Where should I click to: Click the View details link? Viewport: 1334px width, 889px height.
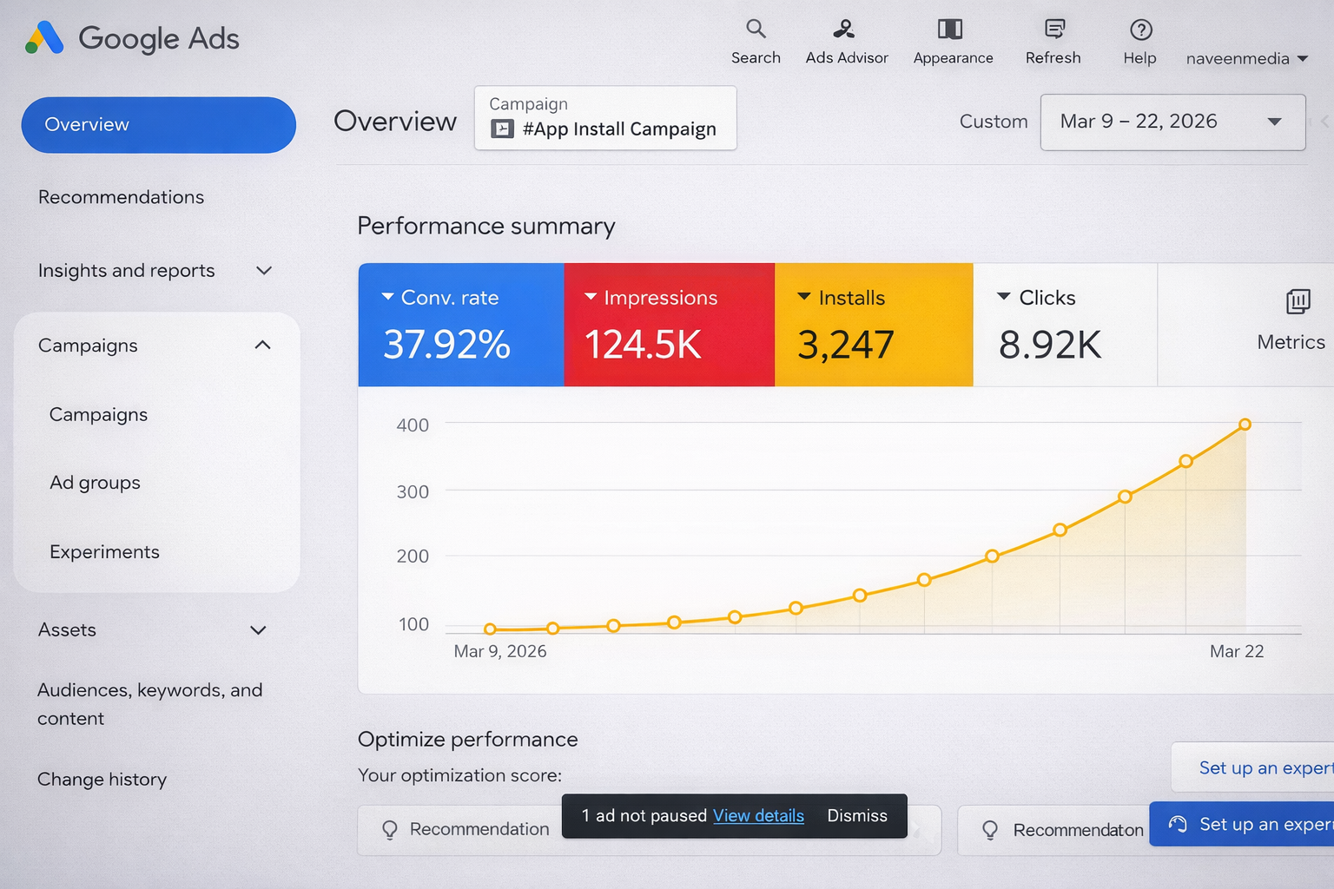tap(758, 816)
